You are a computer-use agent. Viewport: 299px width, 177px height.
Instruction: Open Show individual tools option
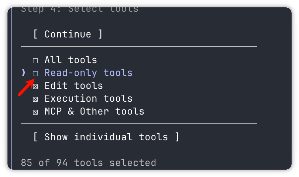coord(106,137)
